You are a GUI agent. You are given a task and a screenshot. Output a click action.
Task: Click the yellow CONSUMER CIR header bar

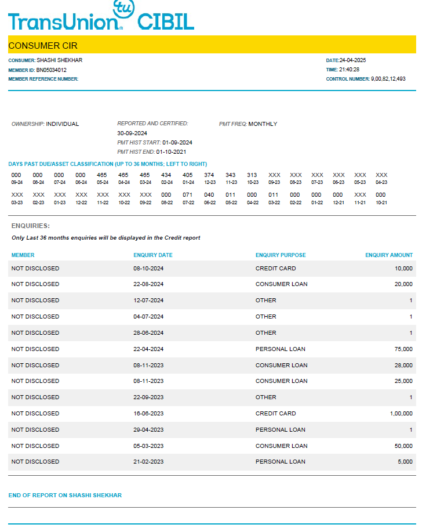[x=212, y=45]
